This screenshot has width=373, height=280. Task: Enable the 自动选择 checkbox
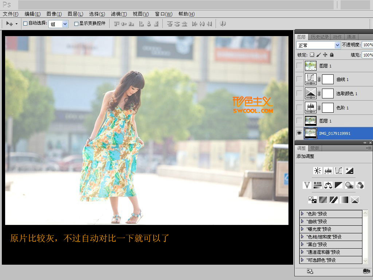click(x=25, y=23)
